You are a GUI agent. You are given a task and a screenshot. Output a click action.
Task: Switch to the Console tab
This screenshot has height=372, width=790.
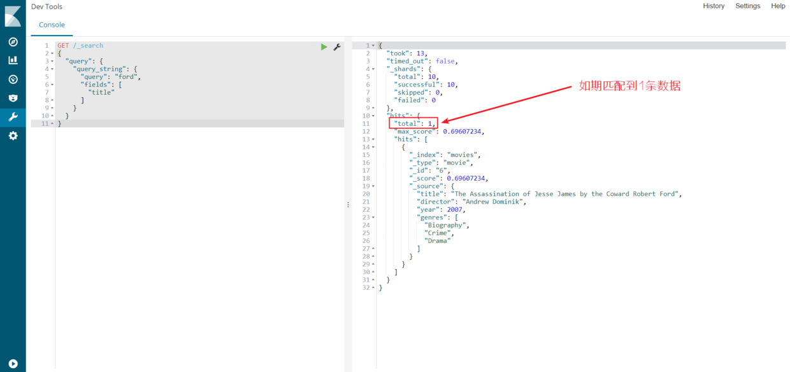[52, 25]
